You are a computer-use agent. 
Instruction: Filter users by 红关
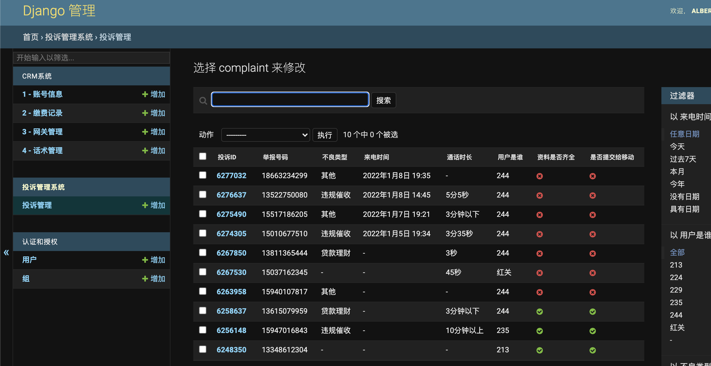(677, 328)
